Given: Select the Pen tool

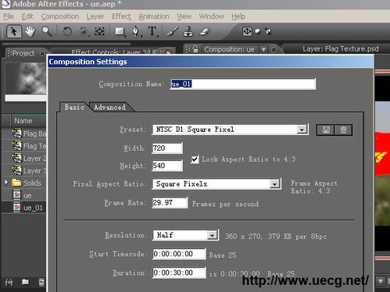Looking at the screenshot, I should (x=135, y=31).
